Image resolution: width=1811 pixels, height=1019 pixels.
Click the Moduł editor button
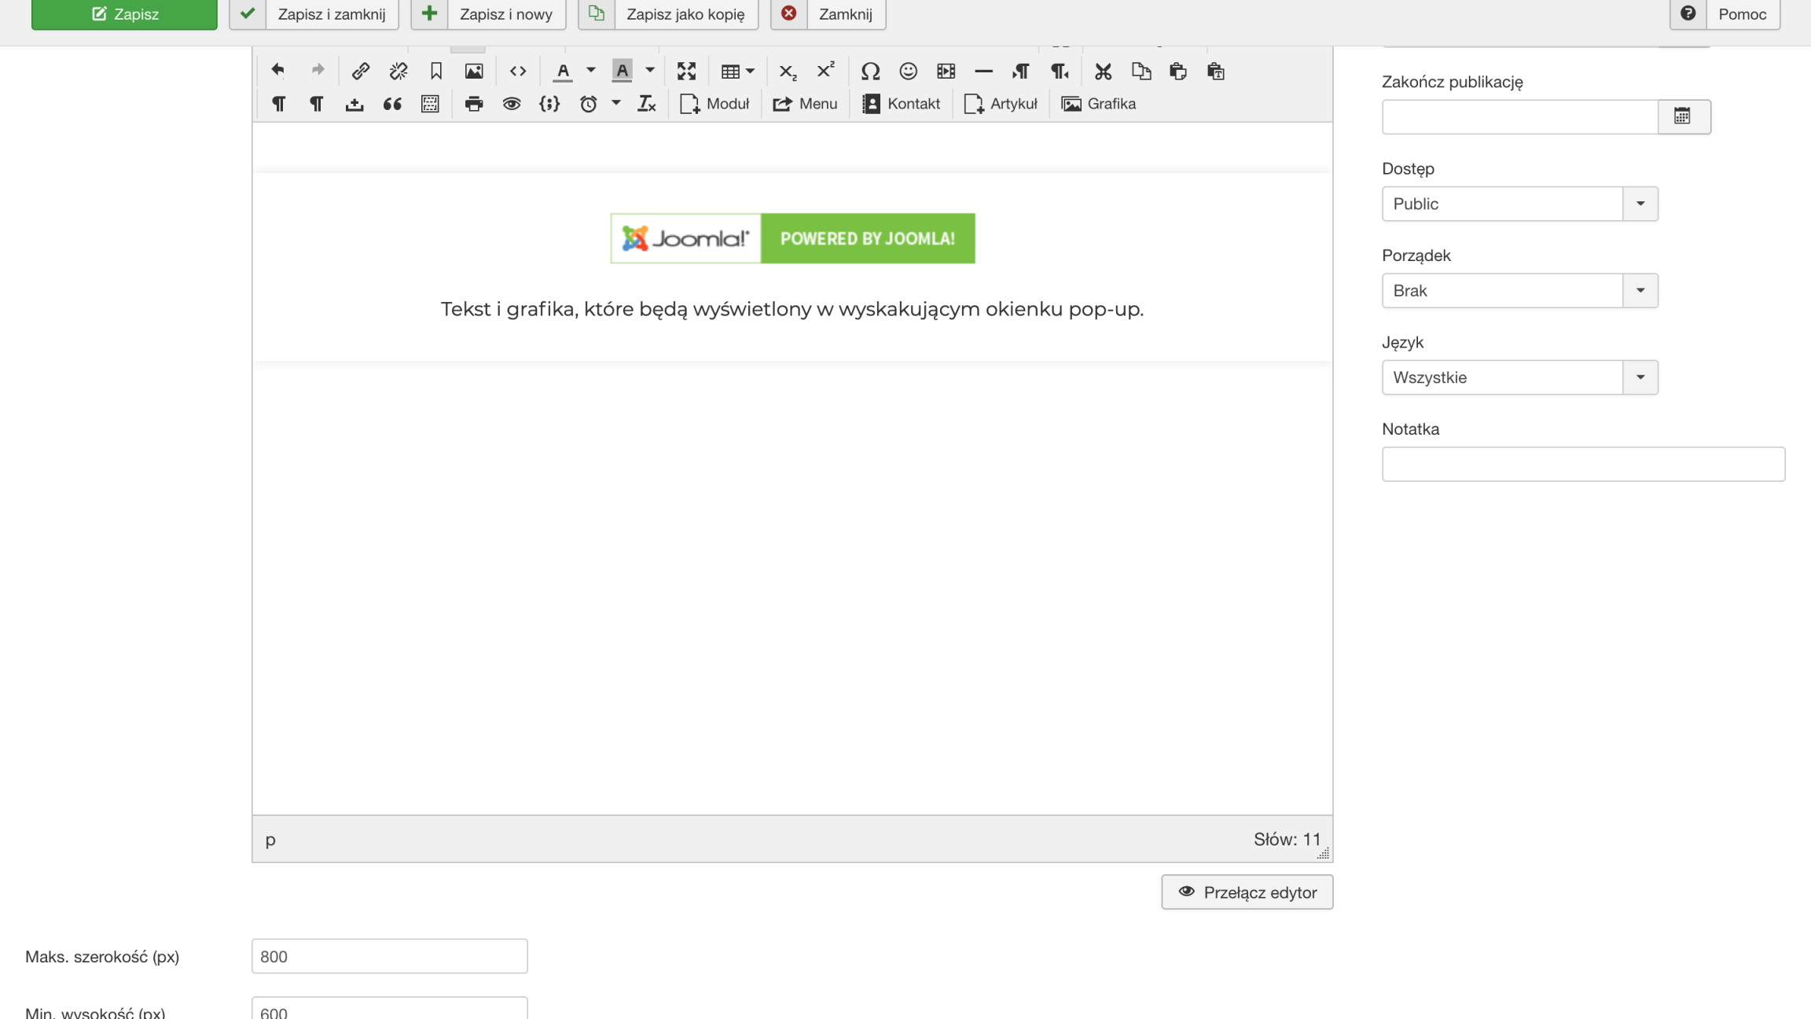[714, 104]
